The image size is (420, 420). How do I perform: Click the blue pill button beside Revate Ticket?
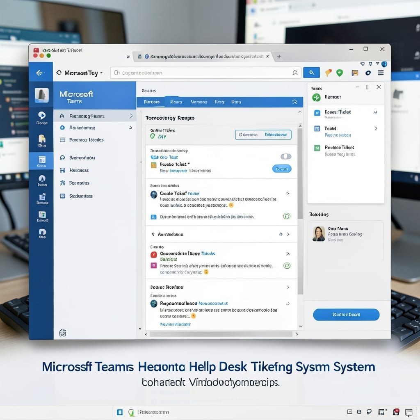(x=282, y=169)
